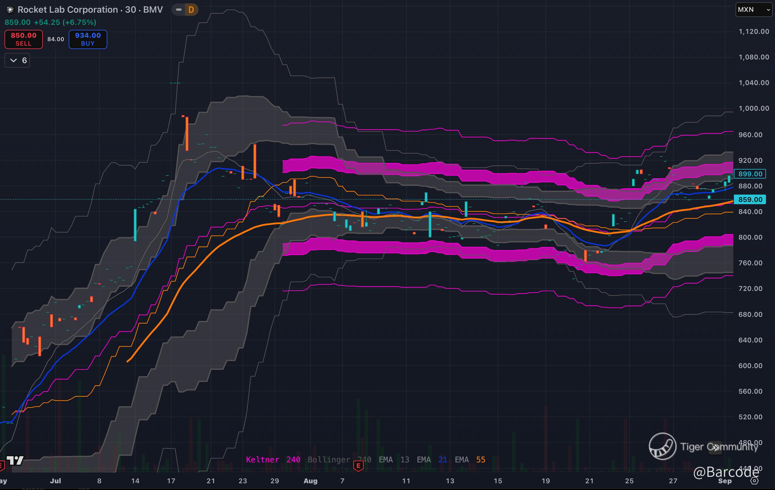Screen dimensions: 775x490
Task: Click the Keltner 240 legend label
Action: [273, 460]
